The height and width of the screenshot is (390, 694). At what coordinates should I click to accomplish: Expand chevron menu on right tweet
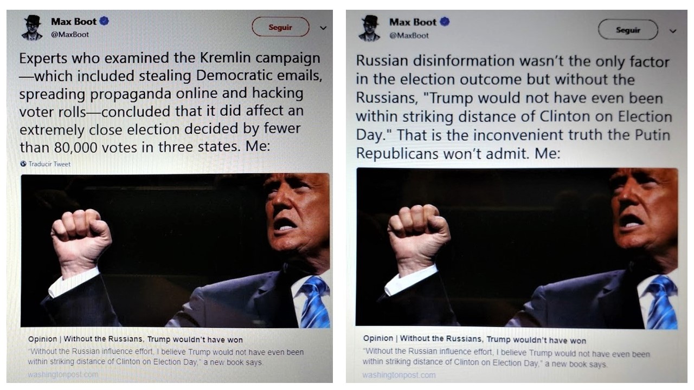(x=673, y=31)
